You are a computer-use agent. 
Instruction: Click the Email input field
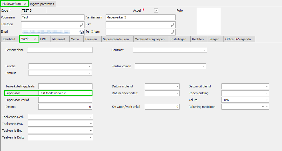(53, 32)
